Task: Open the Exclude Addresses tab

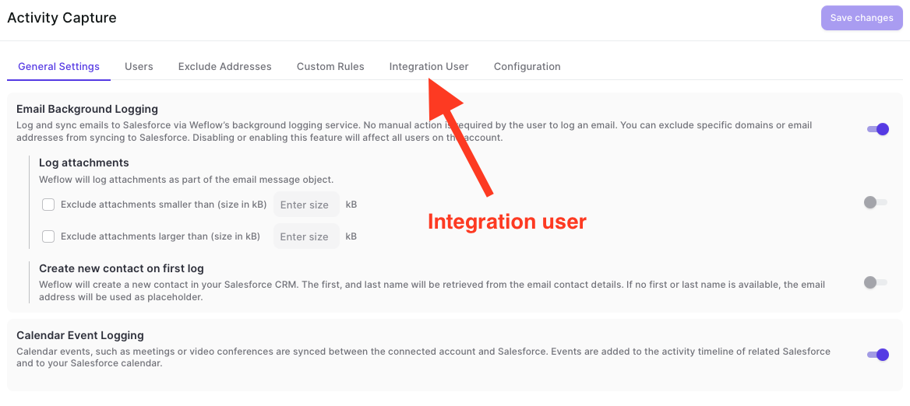Action: (224, 67)
